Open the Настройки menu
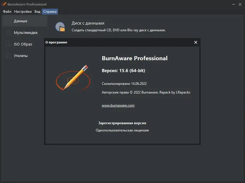 click(23, 12)
